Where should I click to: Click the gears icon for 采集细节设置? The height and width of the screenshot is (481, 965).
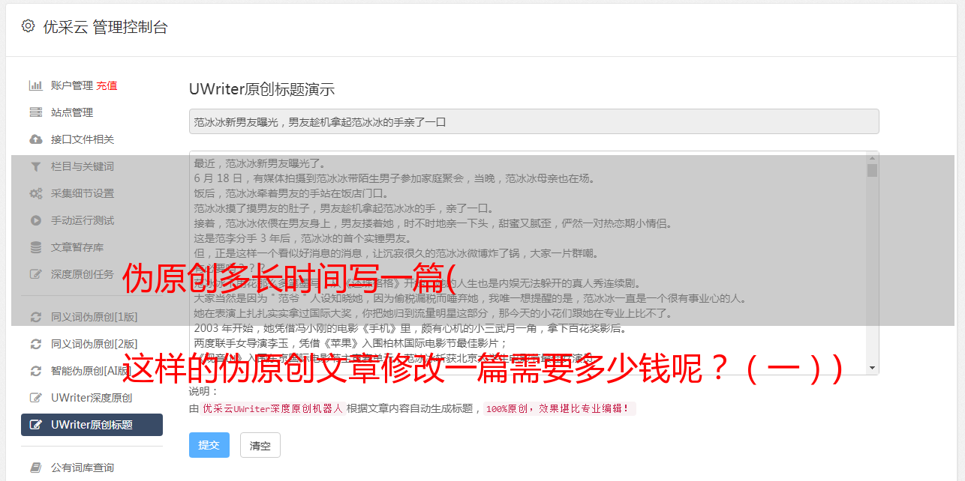tap(35, 193)
